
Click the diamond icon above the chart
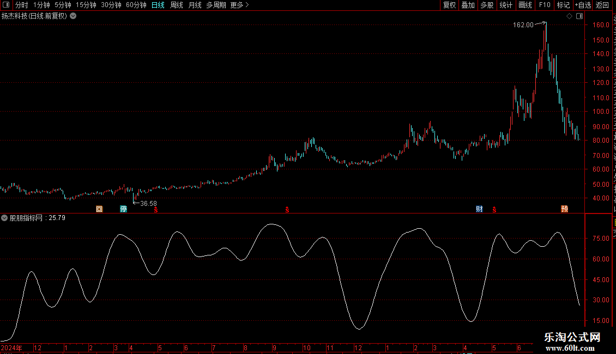(x=569, y=16)
